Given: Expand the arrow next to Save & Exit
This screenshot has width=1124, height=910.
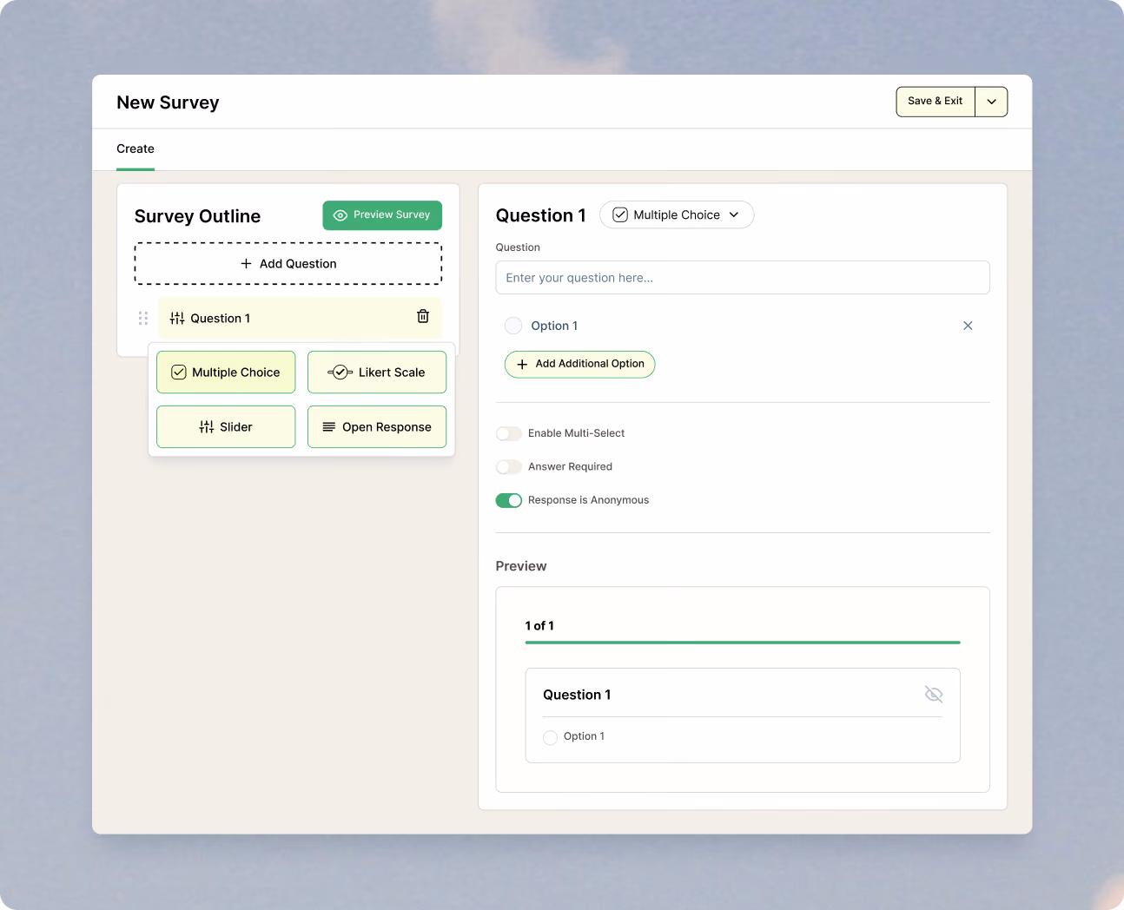Looking at the screenshot, I should 991,102.
